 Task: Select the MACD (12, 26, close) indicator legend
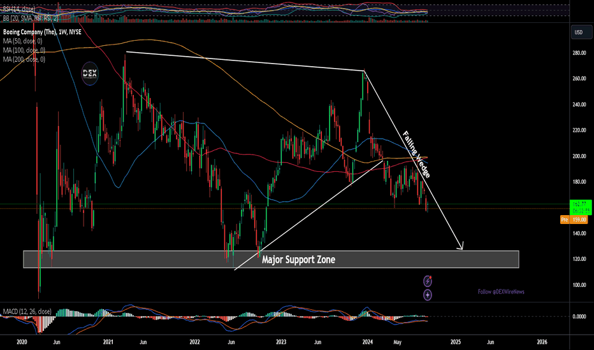click(27, 311)
